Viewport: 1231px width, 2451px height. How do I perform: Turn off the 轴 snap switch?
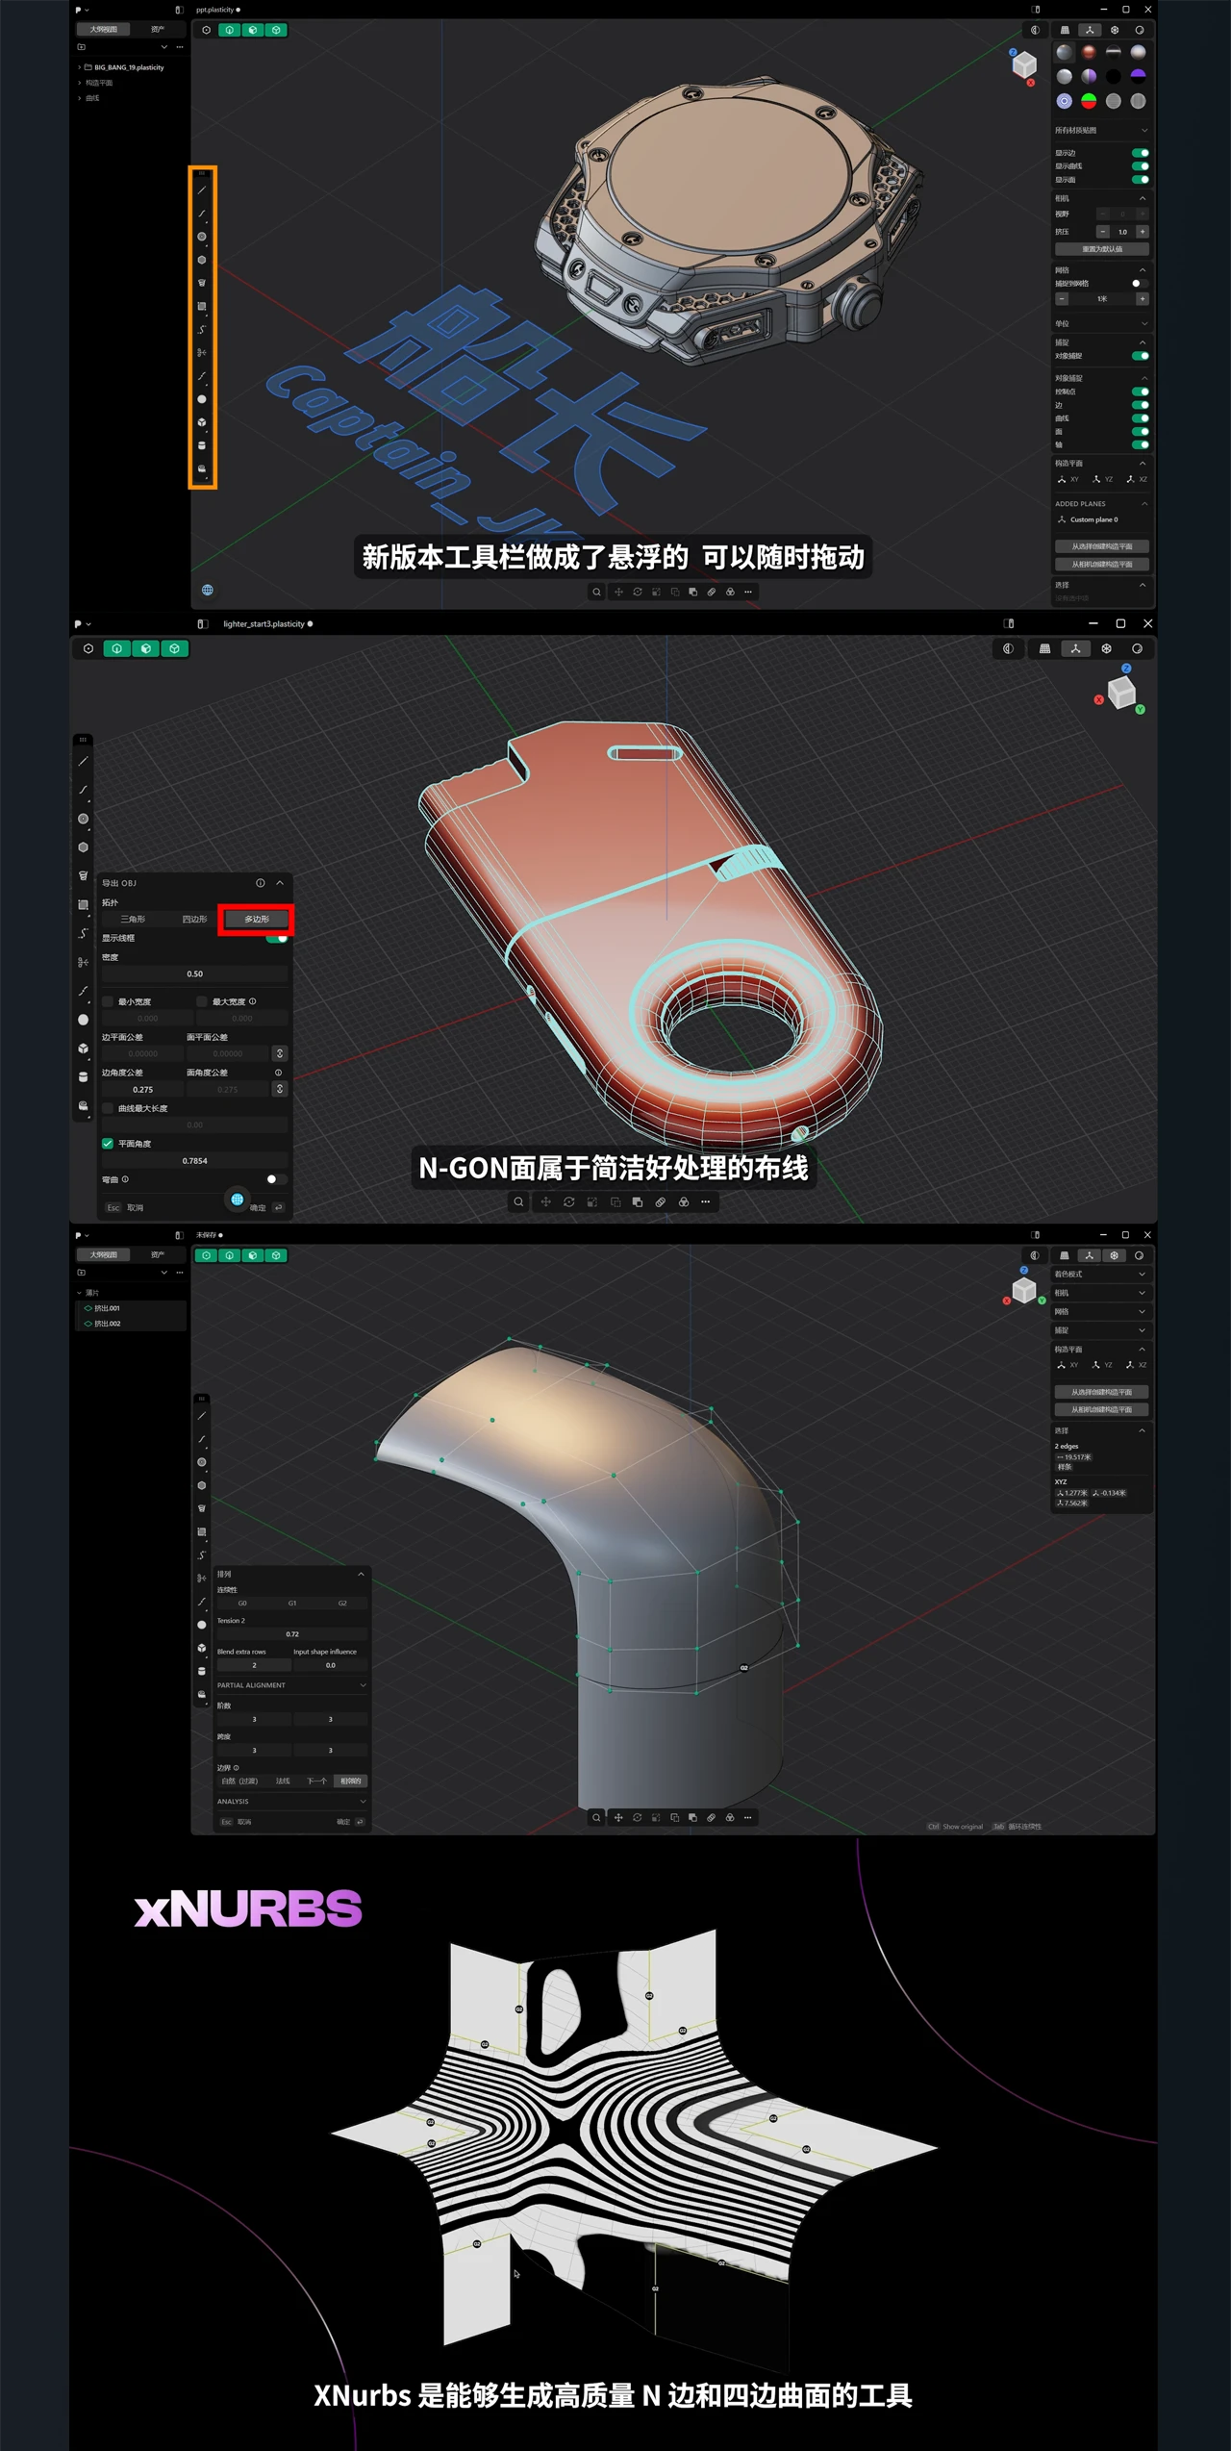pyautogui.click(x=1141, y=444)
